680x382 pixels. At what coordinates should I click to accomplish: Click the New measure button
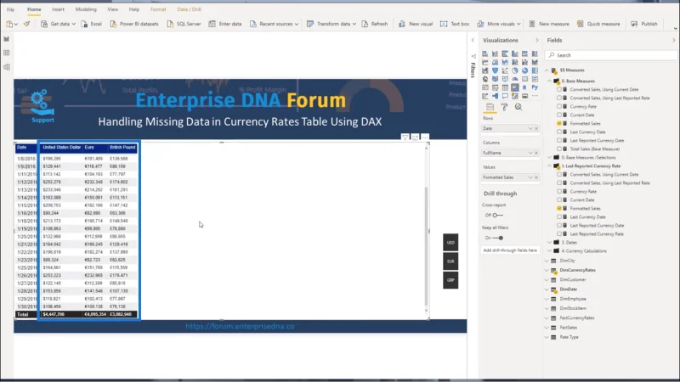coord(548,24)
